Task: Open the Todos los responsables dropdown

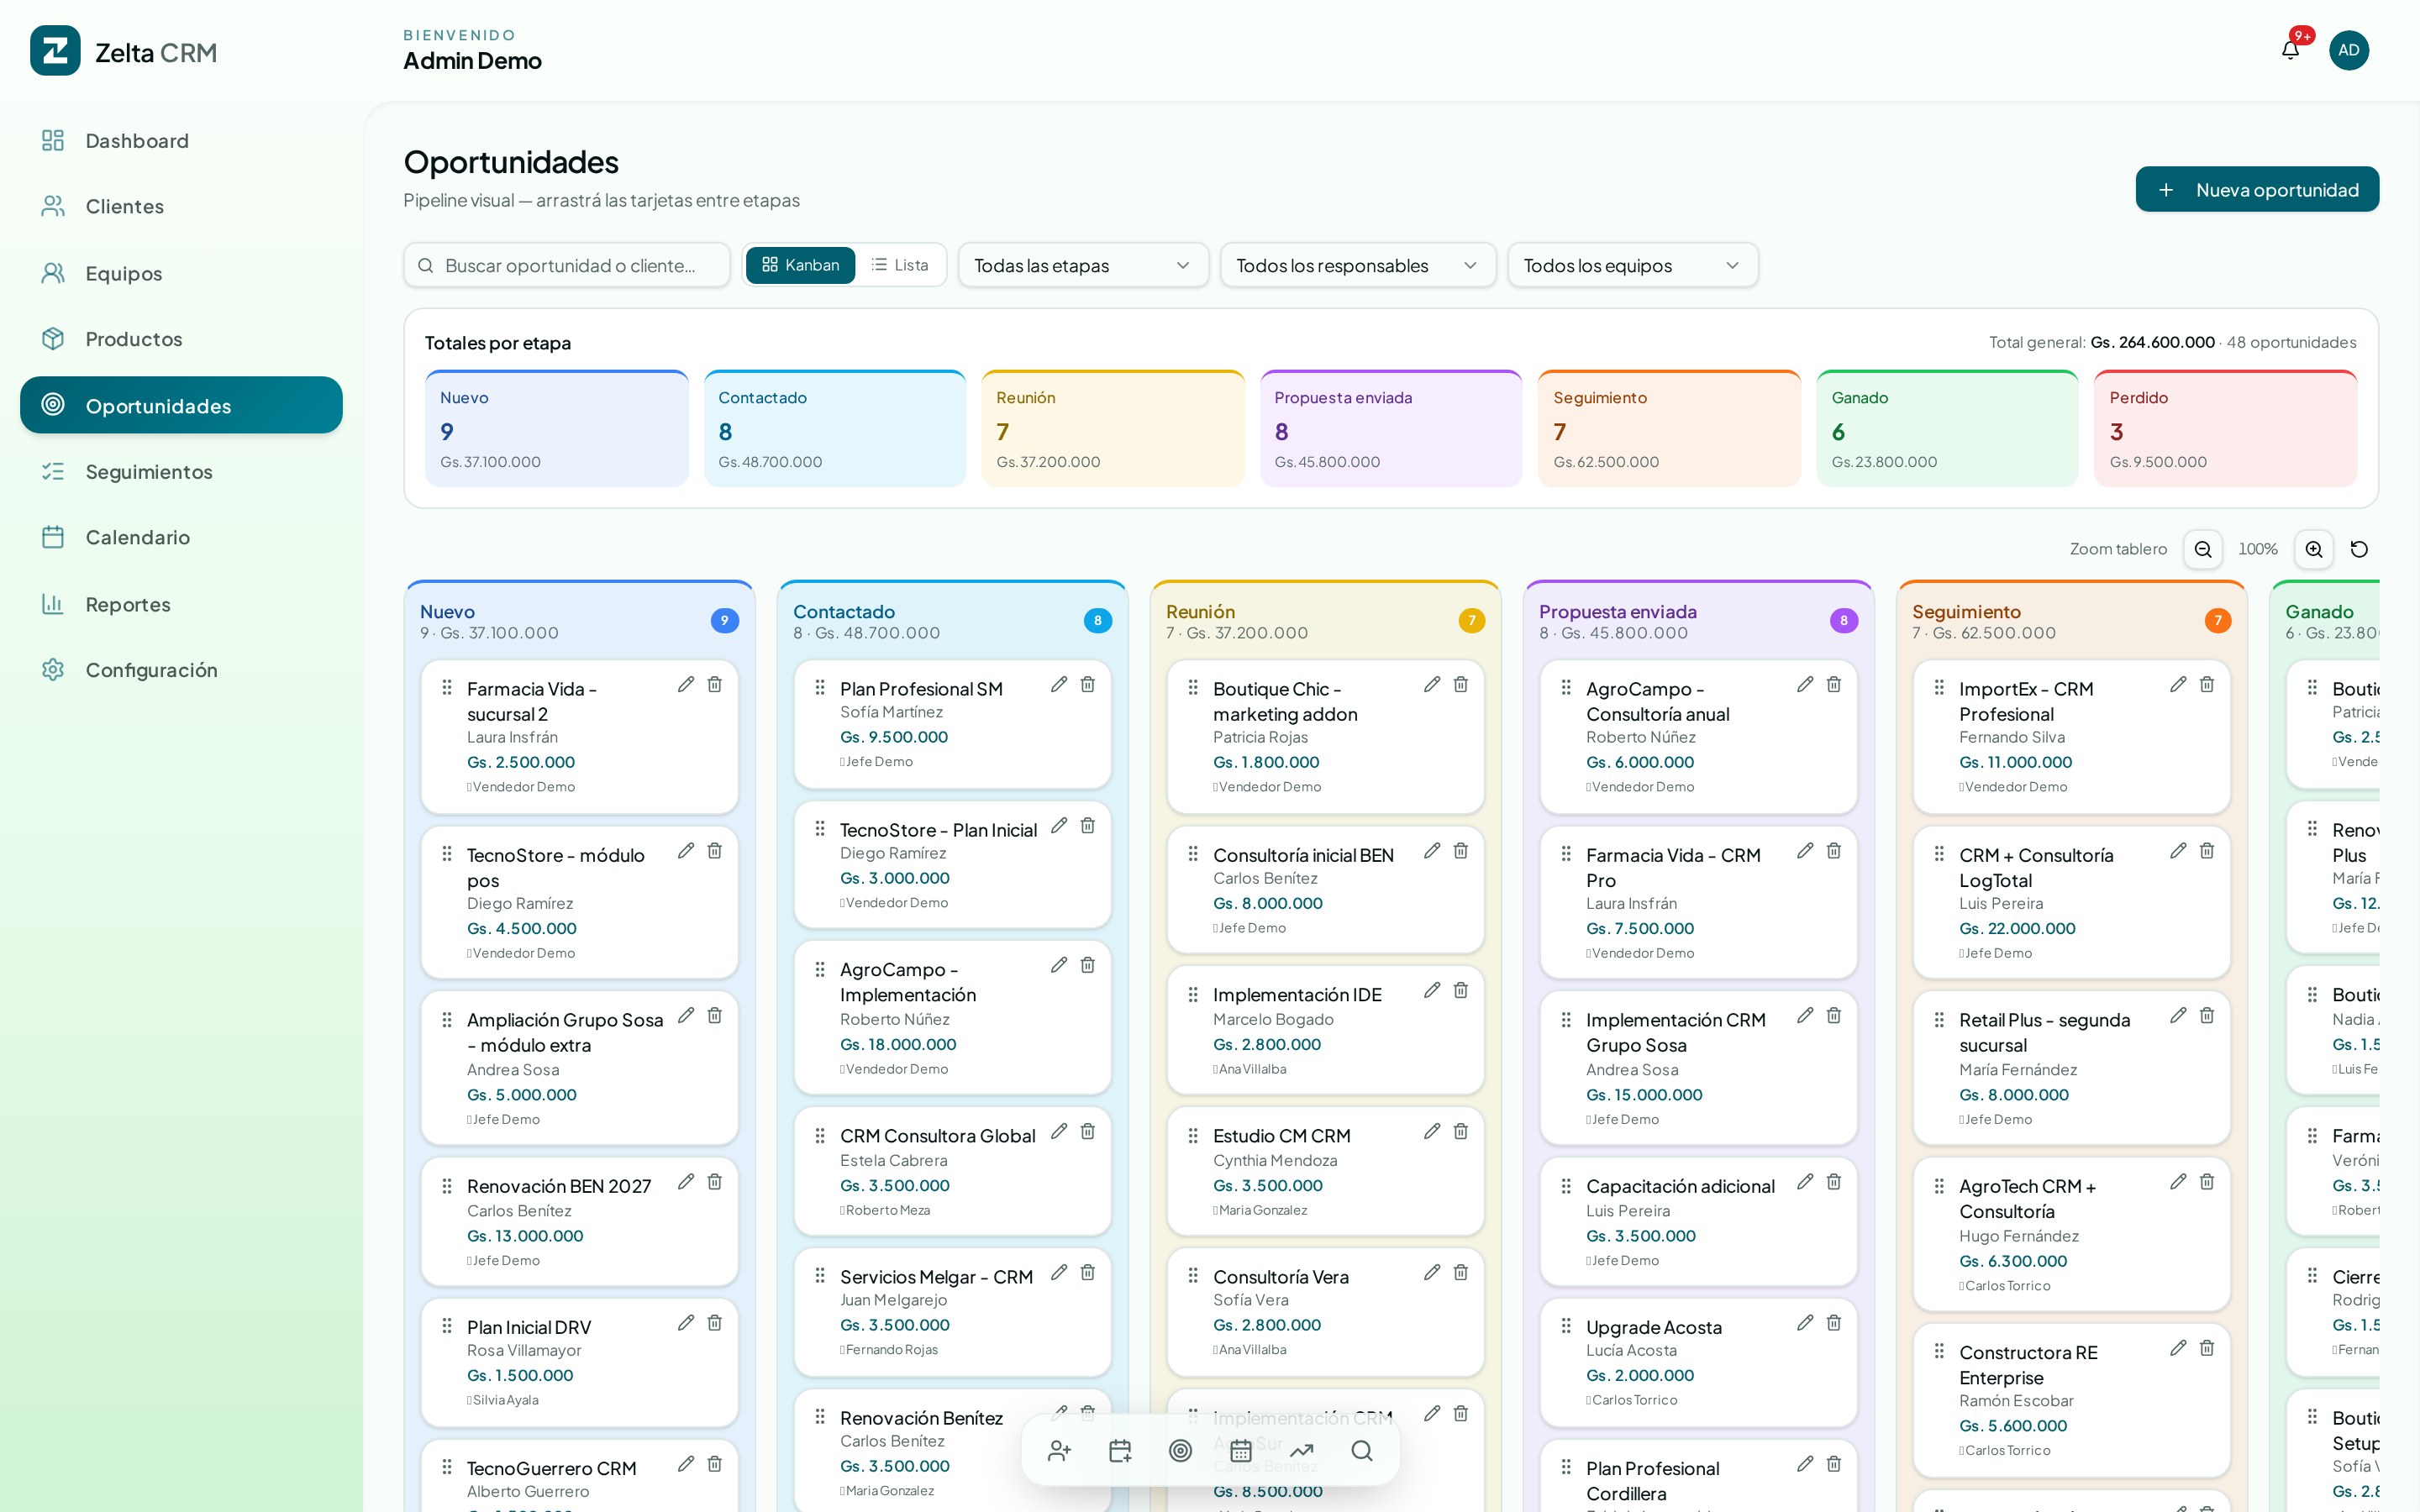Action: (x=1358, y=265)
